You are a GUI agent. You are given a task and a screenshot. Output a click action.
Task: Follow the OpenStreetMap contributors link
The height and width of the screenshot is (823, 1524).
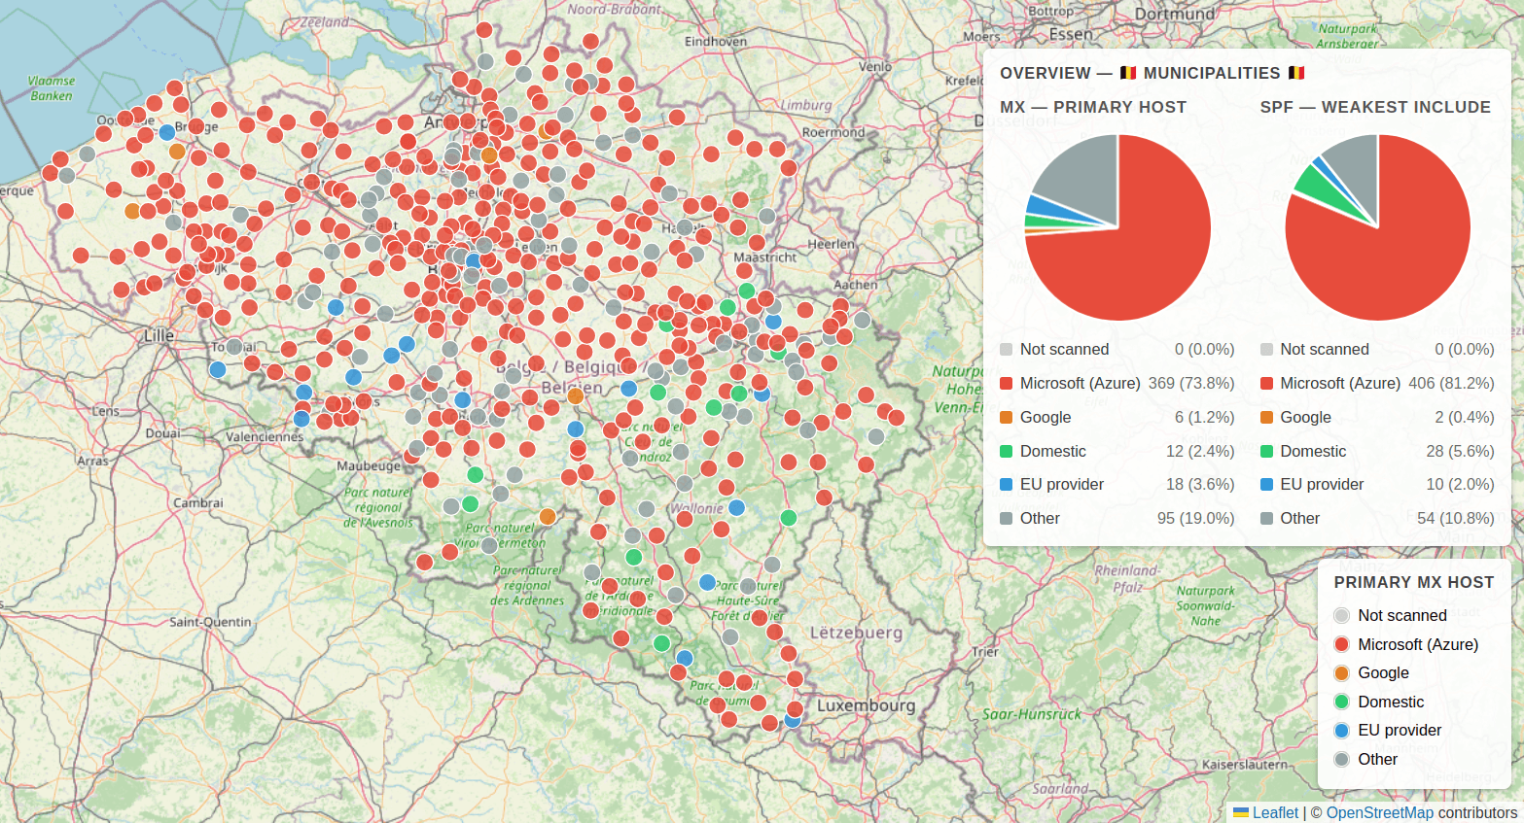[1382, 813]
